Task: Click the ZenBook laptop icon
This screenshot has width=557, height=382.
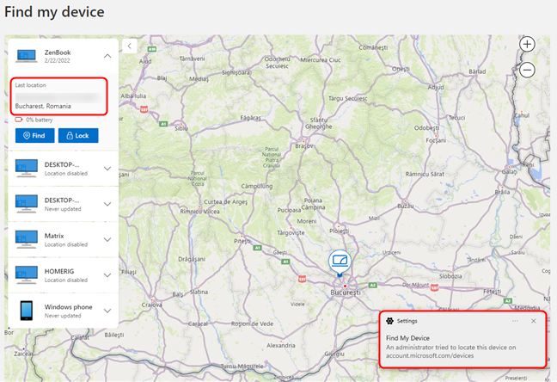Action: pyautogui.click(x=27, y=56)
